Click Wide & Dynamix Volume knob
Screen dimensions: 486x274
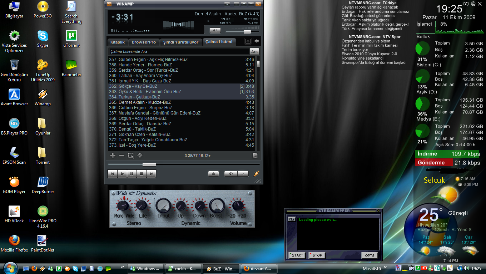(x=238, y=205)
